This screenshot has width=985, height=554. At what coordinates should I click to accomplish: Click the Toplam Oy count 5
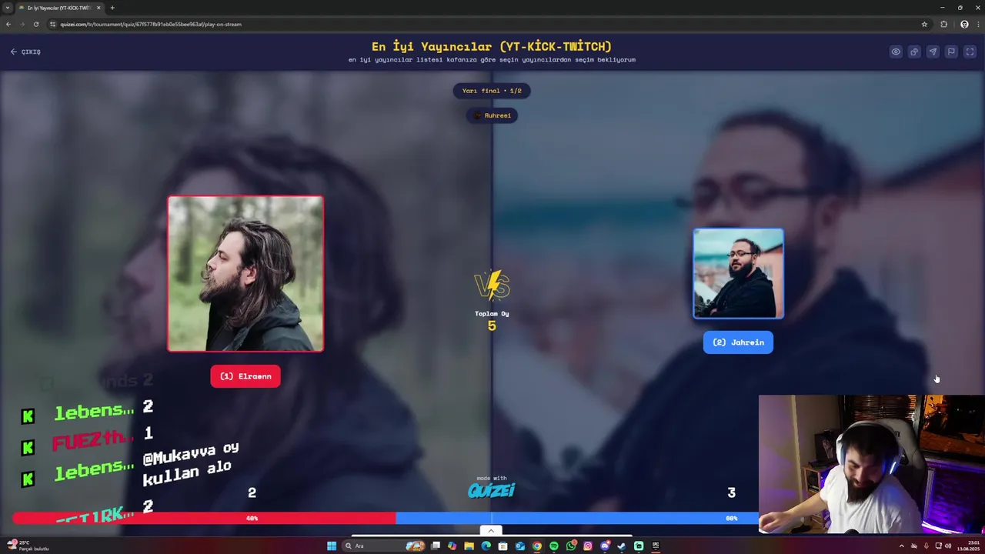[492, 326]
